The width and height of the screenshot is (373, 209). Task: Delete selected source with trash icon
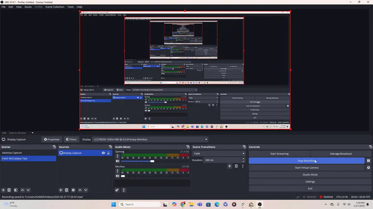click(67, 190)
